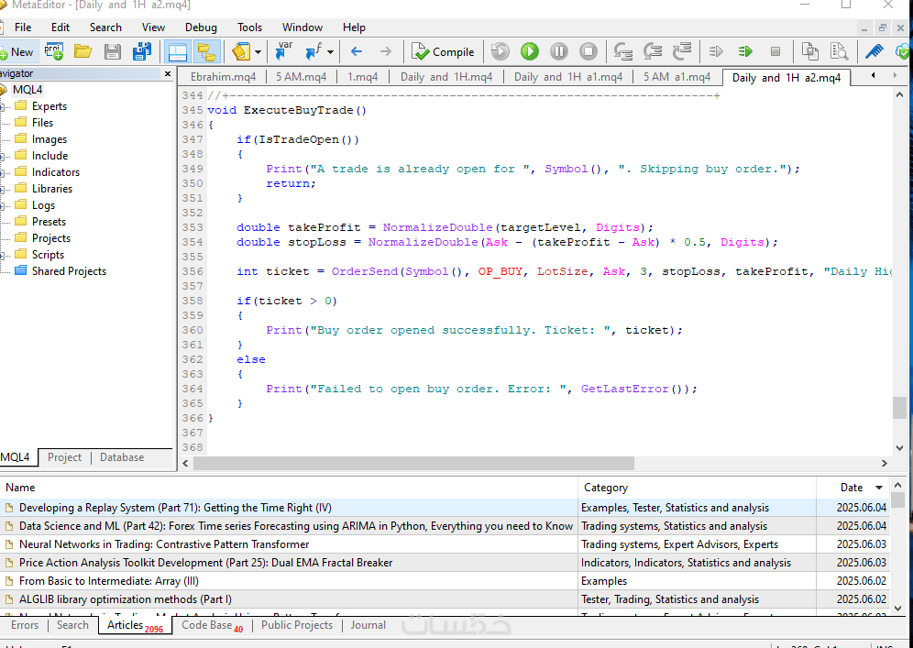Click the Navigate Back arrow icon

coord(357,52)
